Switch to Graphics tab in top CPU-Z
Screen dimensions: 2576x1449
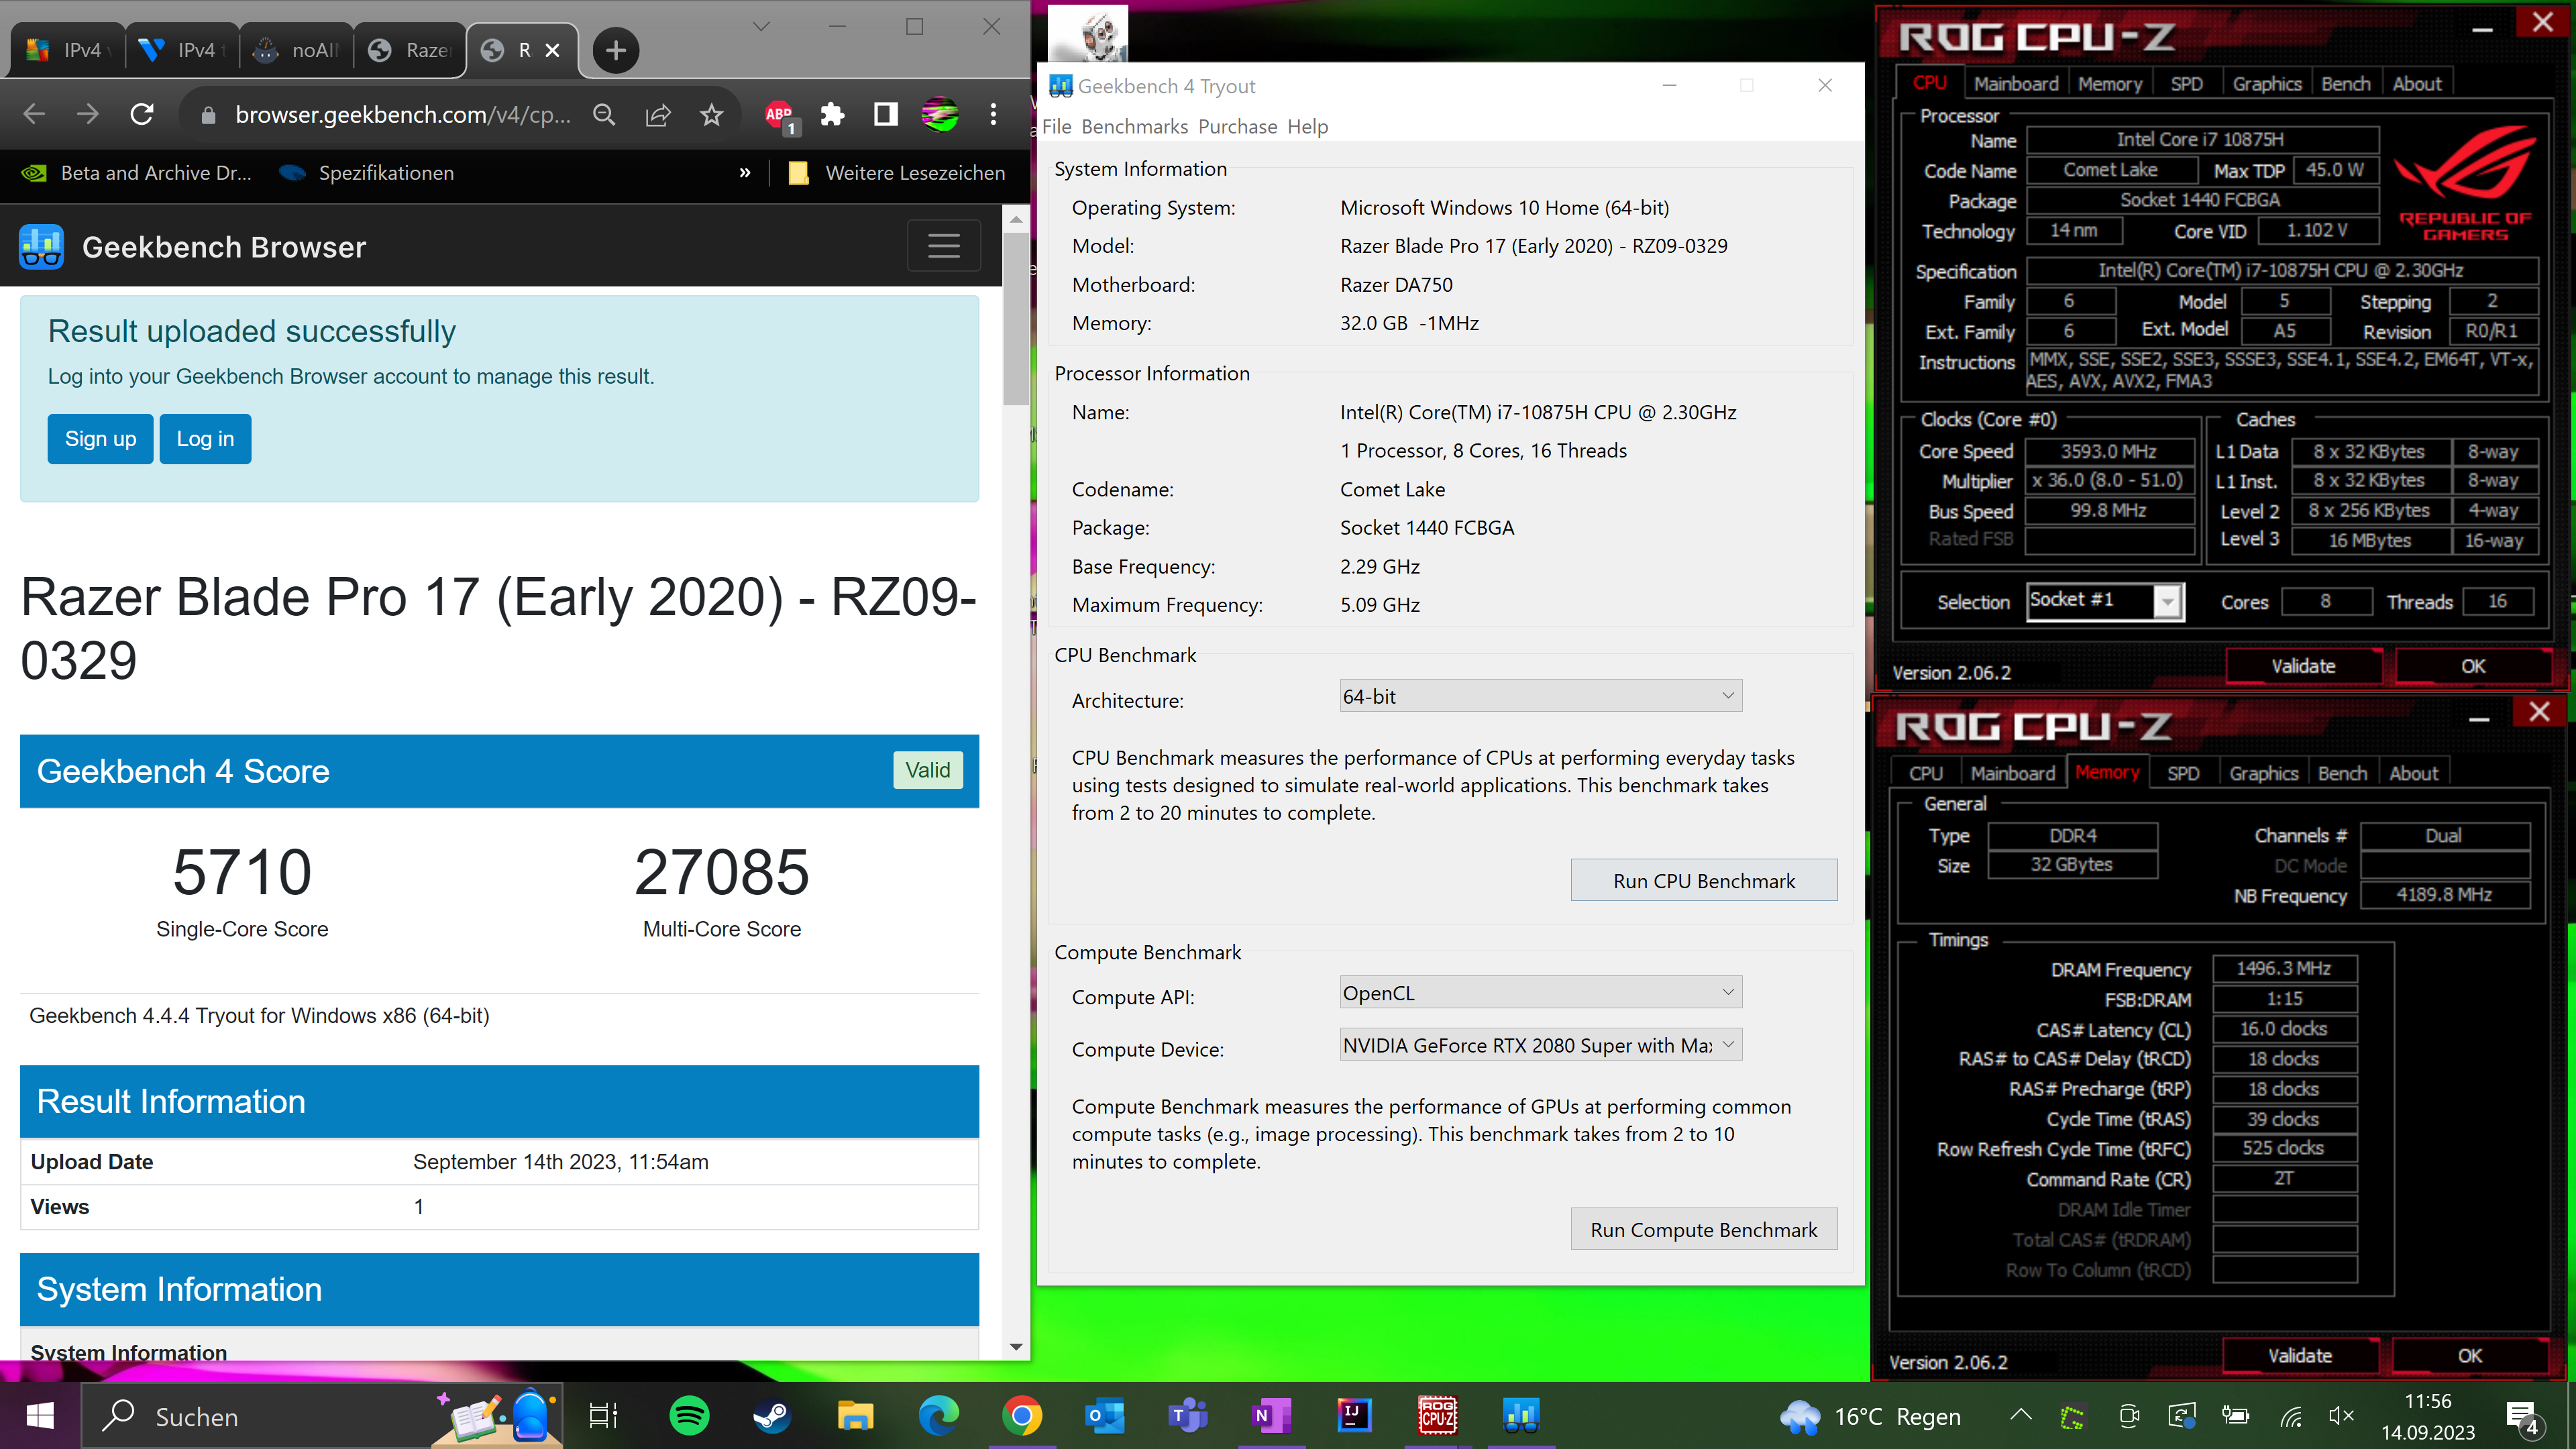[2266, 84]
